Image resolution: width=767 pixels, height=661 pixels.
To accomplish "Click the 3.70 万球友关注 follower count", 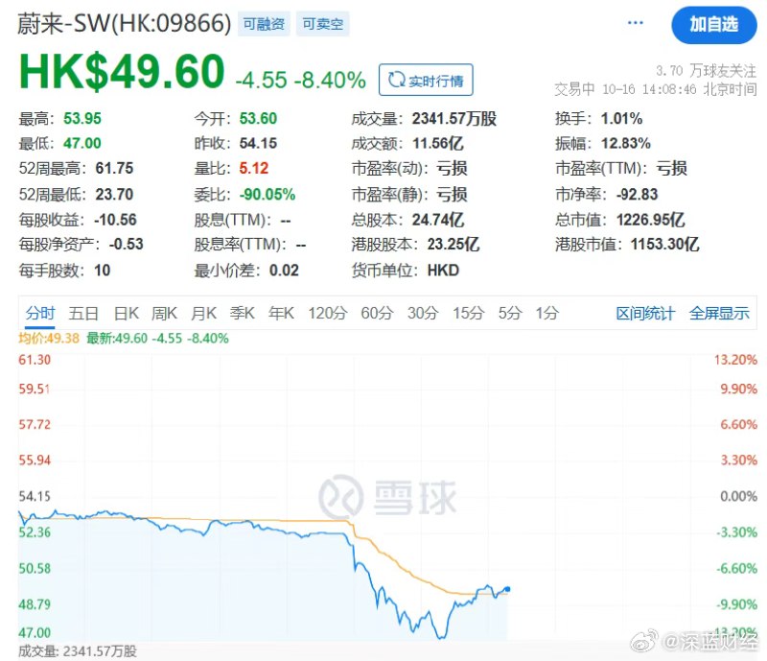I will [x=707, y=71].
